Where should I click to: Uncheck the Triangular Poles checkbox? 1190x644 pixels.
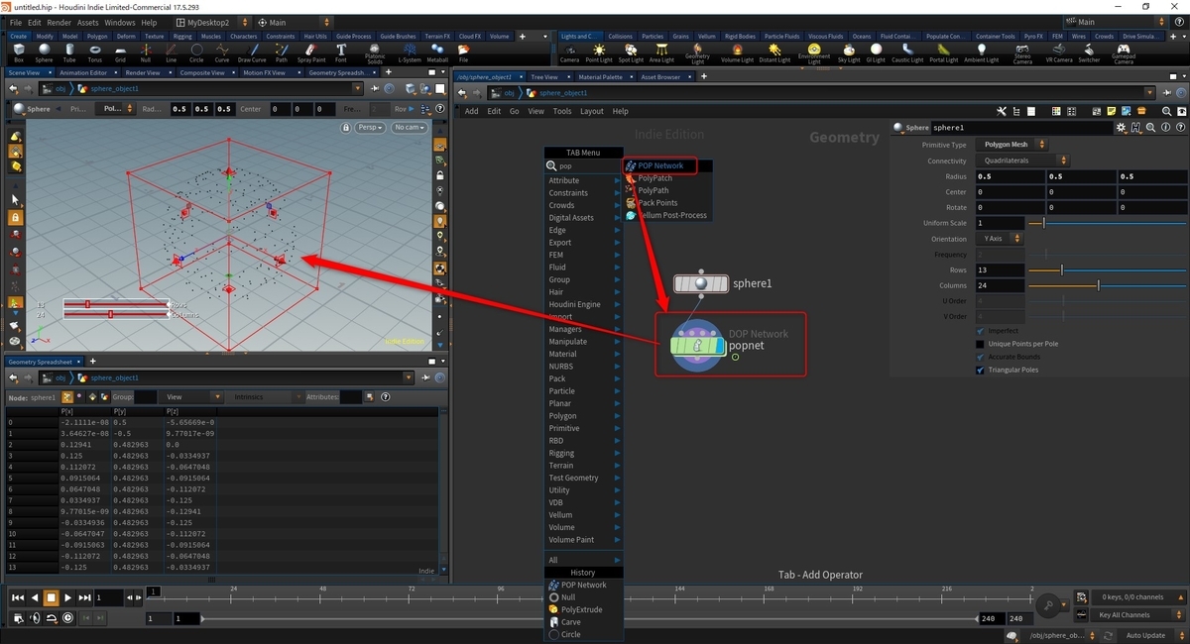[980, 370]
